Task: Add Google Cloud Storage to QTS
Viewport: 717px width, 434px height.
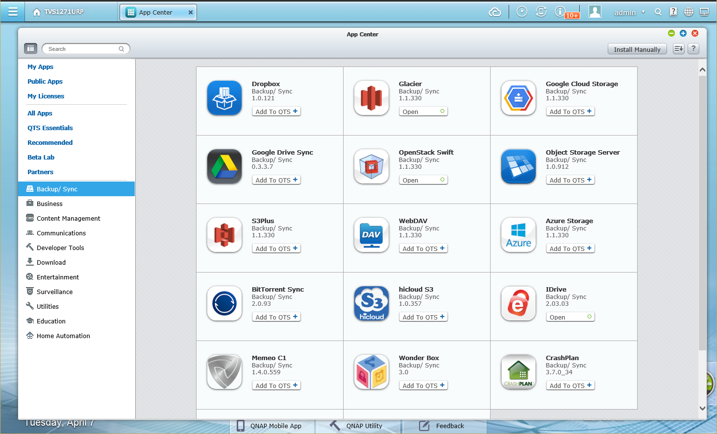Action: tap(570, 112)
